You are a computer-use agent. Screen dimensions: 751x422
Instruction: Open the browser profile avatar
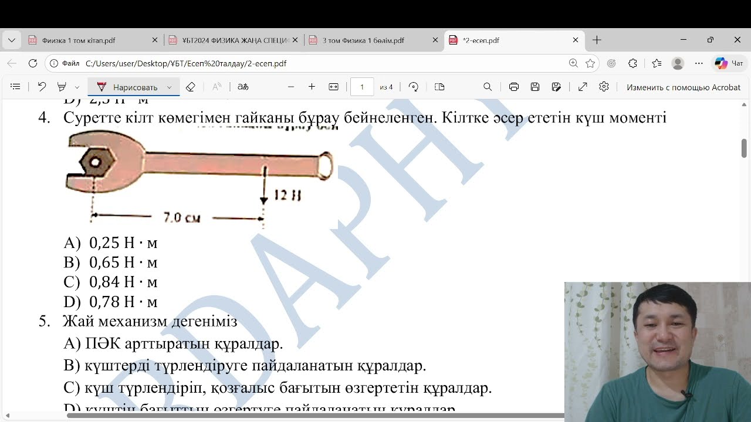(678, 63)
